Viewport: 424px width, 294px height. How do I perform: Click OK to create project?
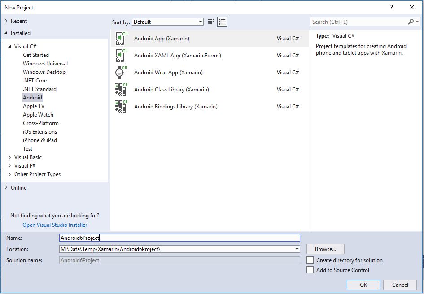[x=363, y=285]
